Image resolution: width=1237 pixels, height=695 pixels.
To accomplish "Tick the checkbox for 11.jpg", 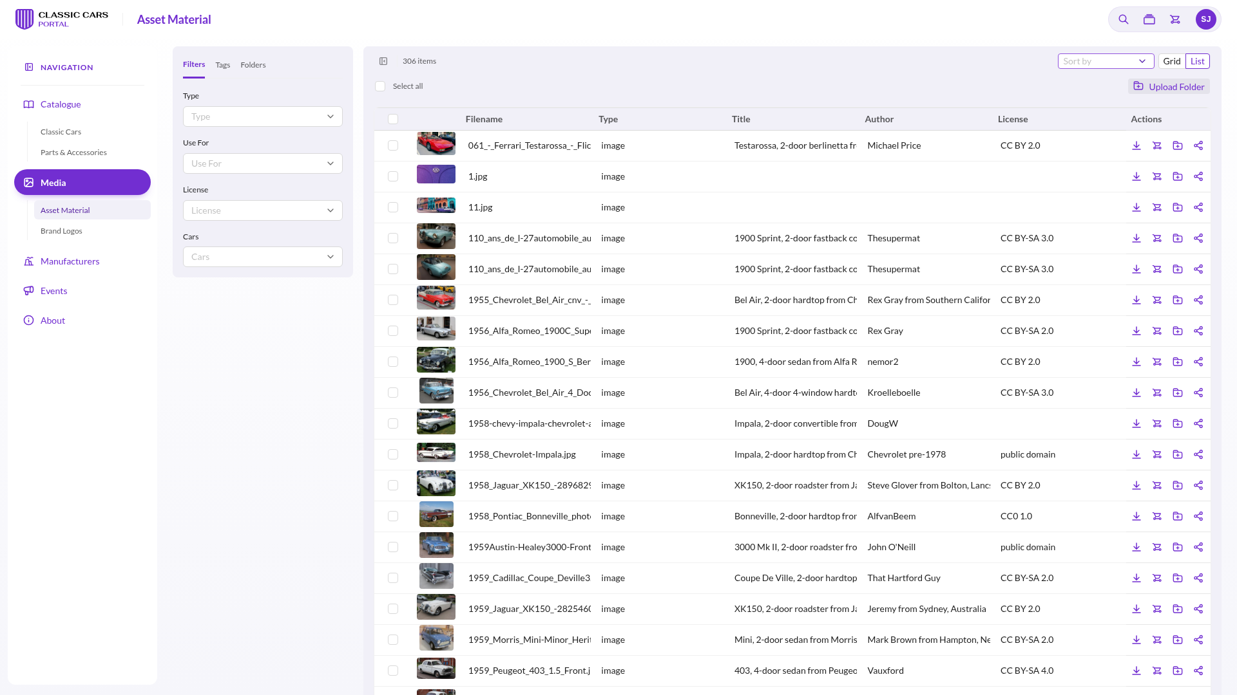I will tap(393, 207).
